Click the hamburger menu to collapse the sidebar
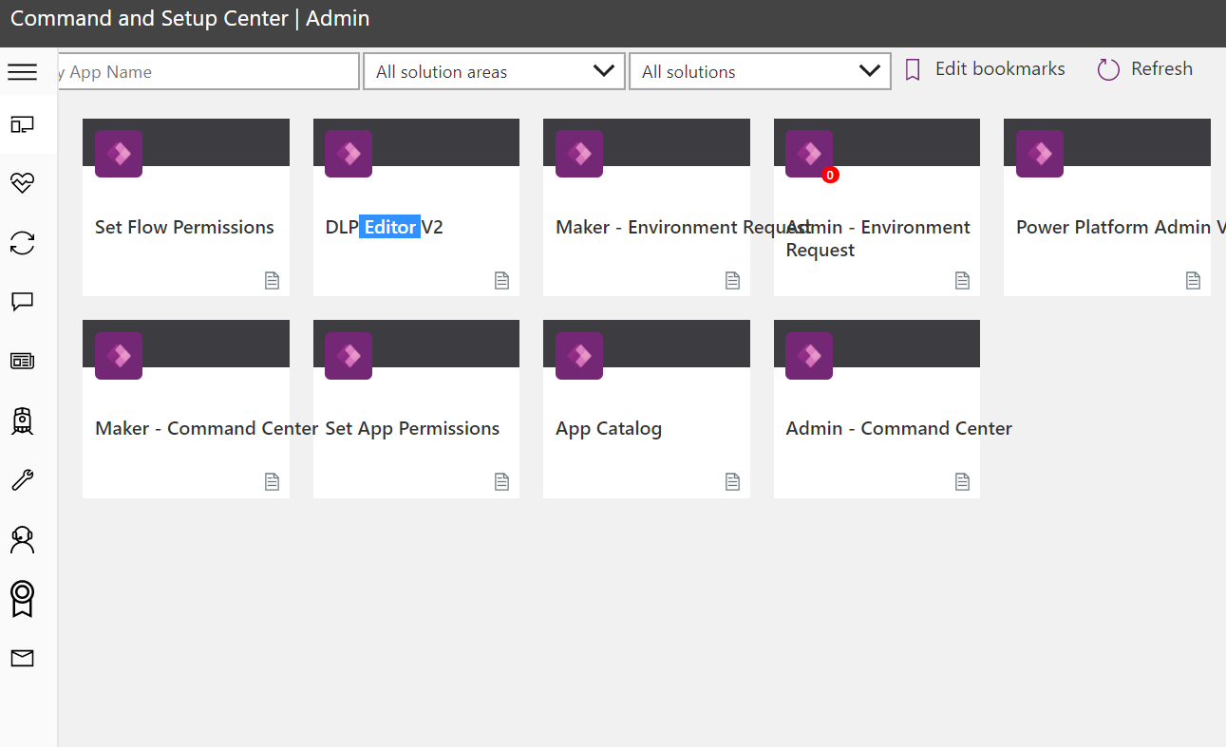 point(23,71)
